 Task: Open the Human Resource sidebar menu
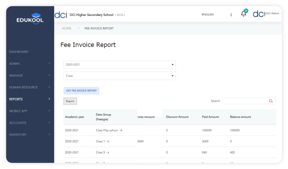(23, 87)
